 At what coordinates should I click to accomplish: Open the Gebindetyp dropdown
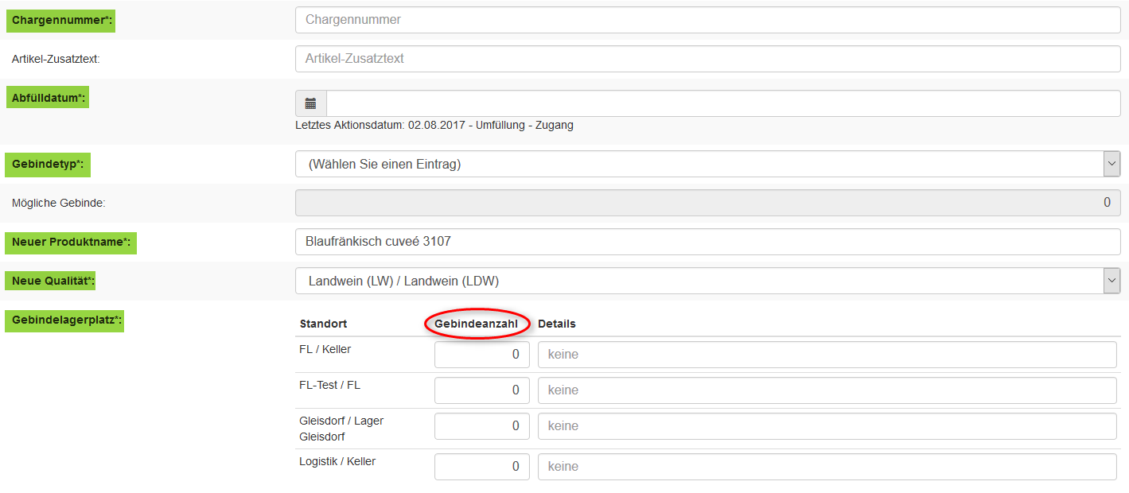[707, 164]
